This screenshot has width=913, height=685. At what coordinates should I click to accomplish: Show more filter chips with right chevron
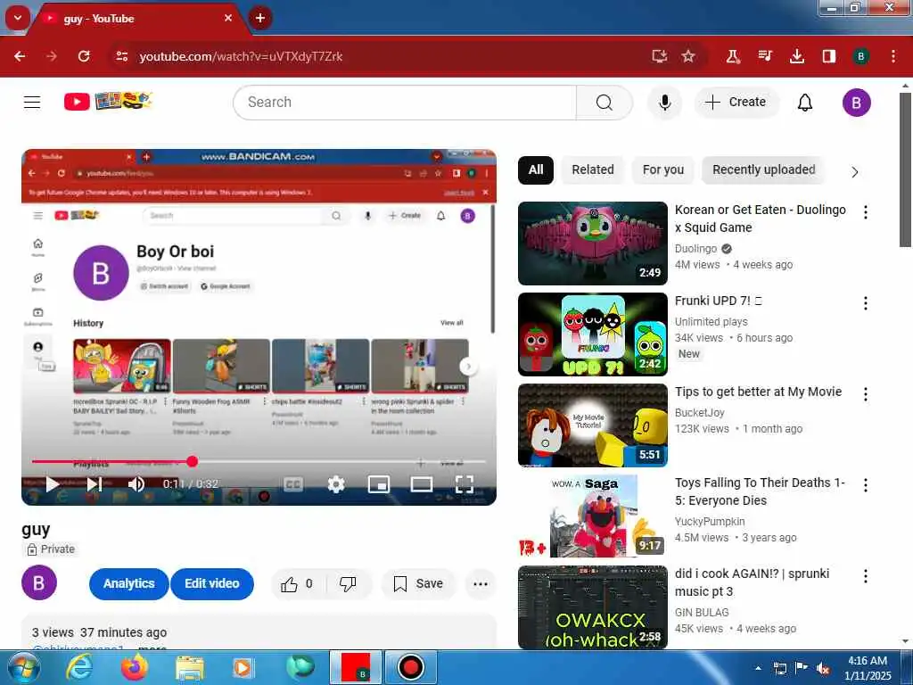point(854,172)
